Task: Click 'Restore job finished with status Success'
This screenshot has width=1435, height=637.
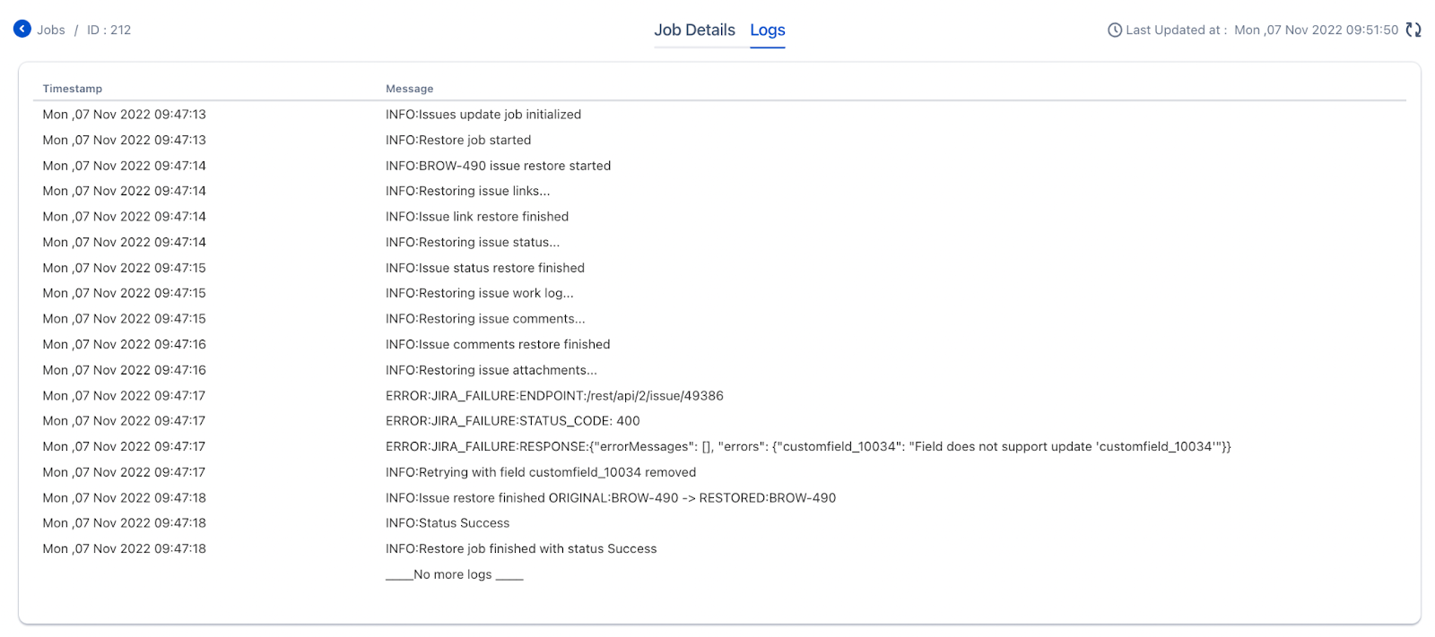Action: pyautogui.click(x=521, y=549)
